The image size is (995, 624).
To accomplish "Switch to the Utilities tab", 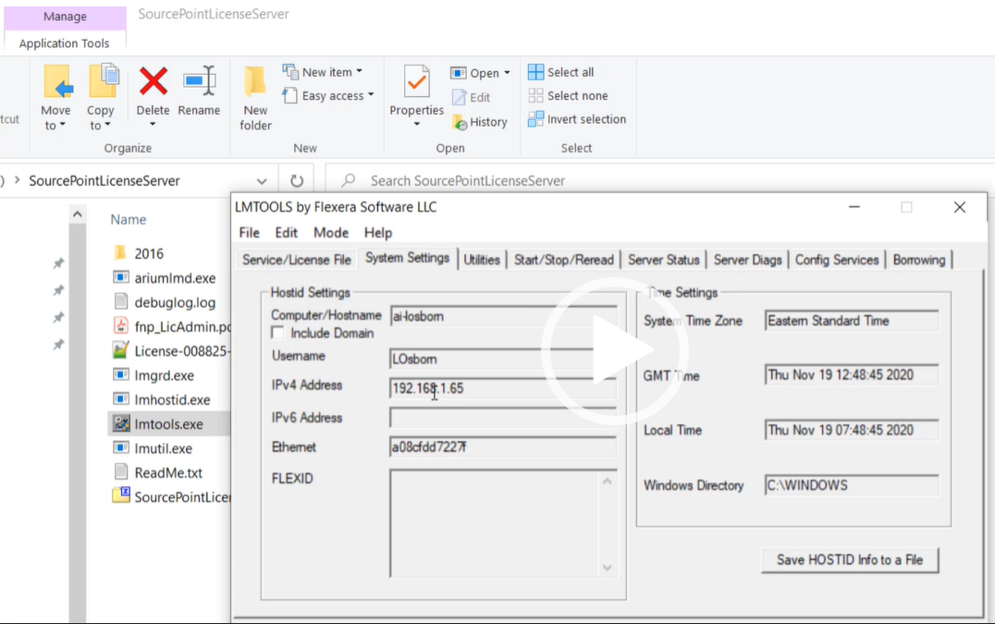I will [482, 260].
